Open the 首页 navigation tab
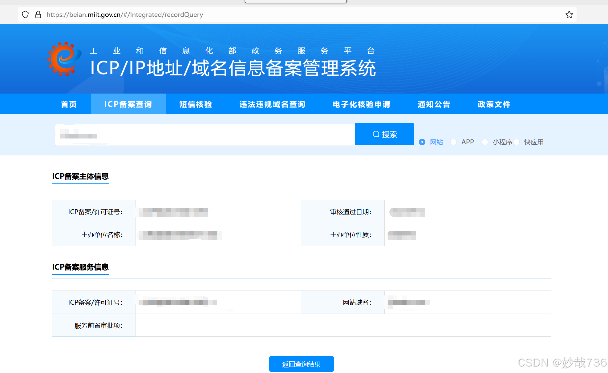 click(69, 104)
